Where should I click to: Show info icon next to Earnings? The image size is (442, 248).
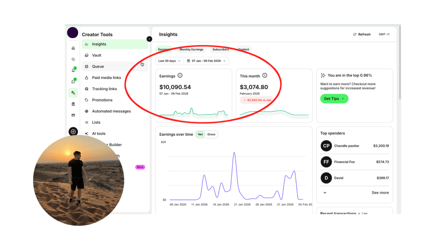[180, 75]
